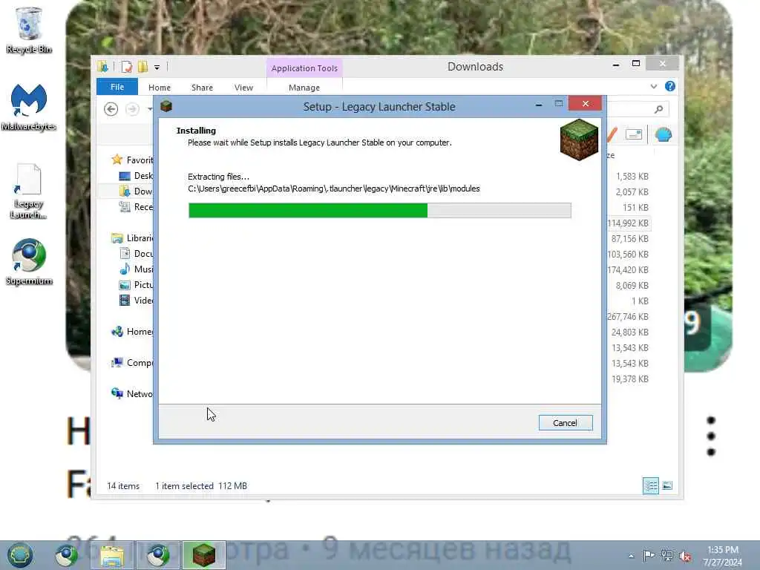
Task: Click the orange slash ribbon icon
Action: pyautogui.click(x=612, y=134)
